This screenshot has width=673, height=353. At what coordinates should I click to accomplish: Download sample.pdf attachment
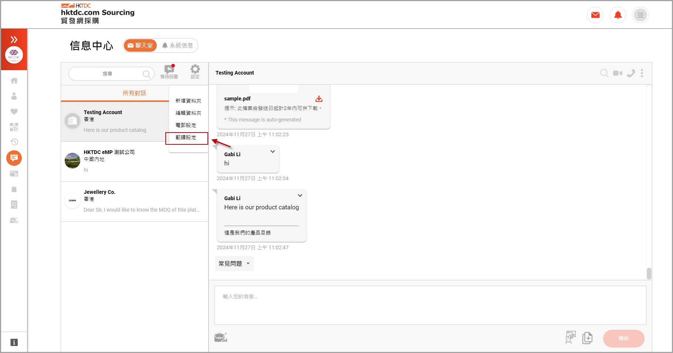(319, 99)
